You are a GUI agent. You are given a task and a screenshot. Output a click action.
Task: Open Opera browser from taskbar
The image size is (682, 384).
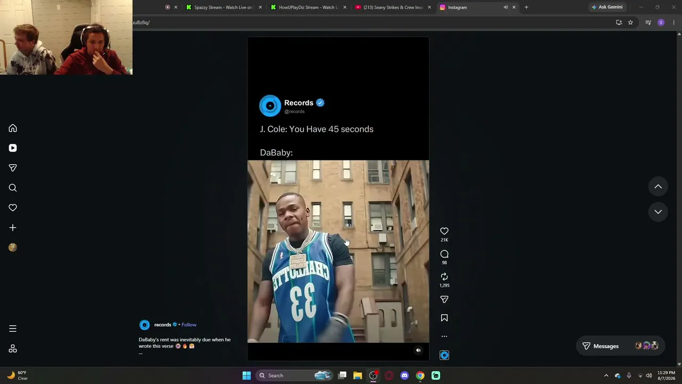click(389, 375)
